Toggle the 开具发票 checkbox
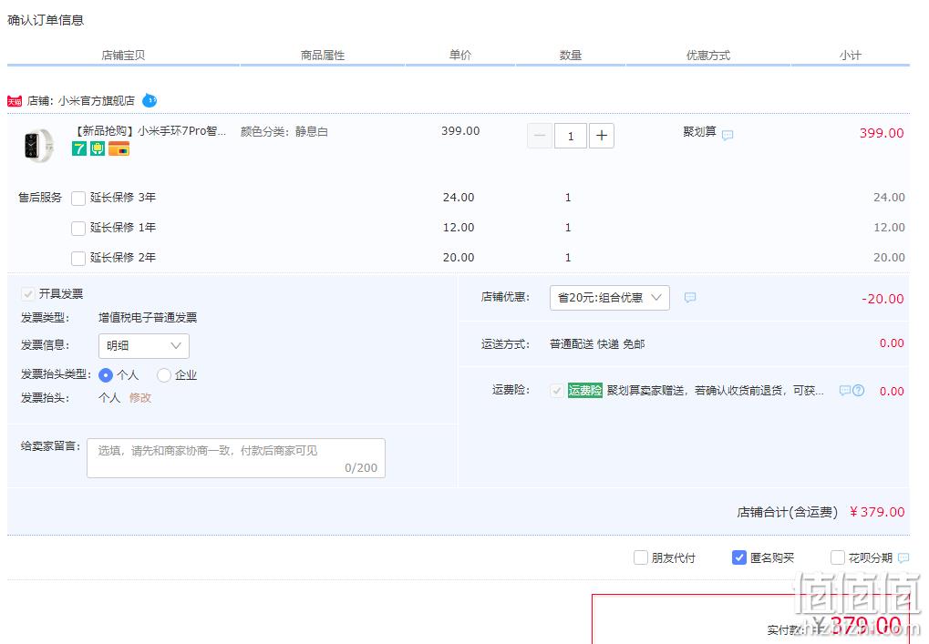The width and height of the screenshot is (929, 644). [x=28, y=294]
